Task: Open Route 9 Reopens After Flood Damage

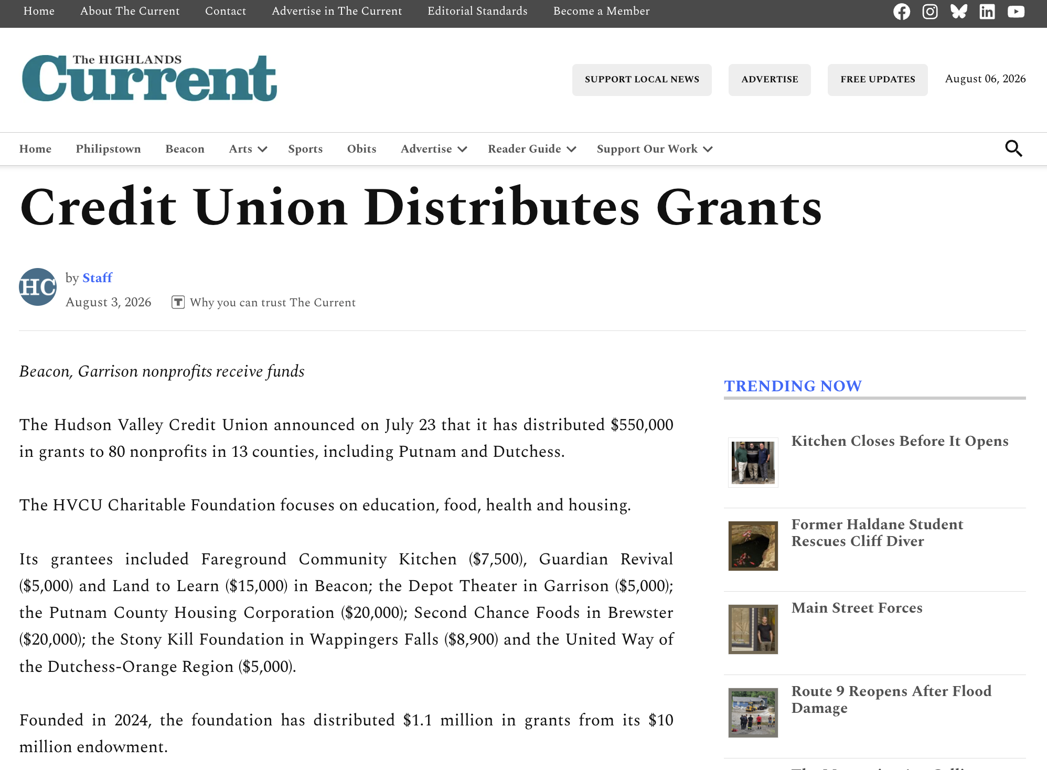Action: point(891,700)
